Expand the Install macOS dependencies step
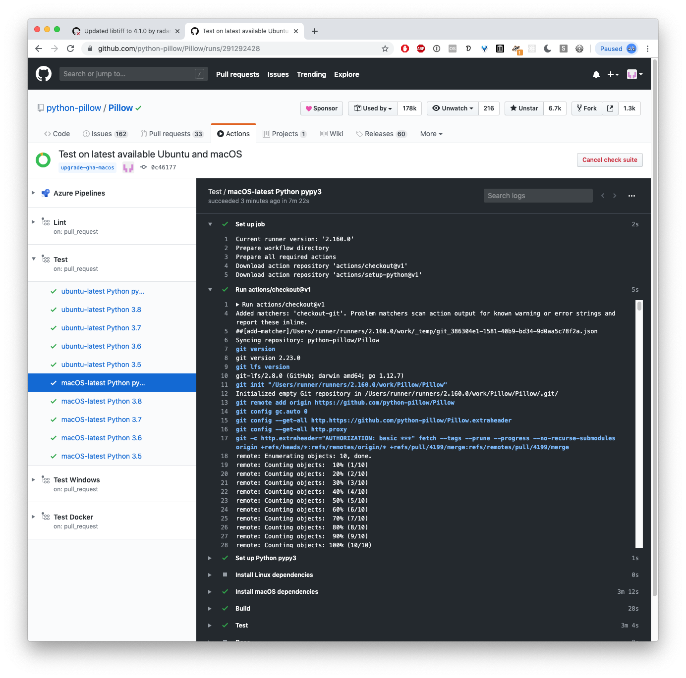This screenshot has height=678, width=686. point(210,592)
